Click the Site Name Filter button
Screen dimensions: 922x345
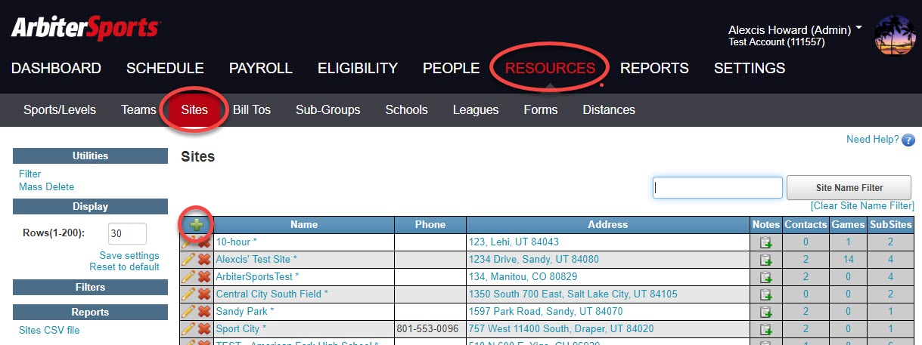click(850, 188)
